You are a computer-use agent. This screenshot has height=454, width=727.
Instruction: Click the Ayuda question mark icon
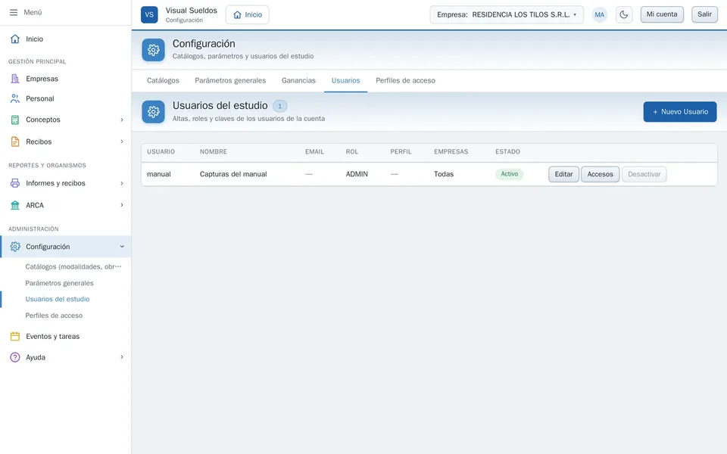pos(15,357)
